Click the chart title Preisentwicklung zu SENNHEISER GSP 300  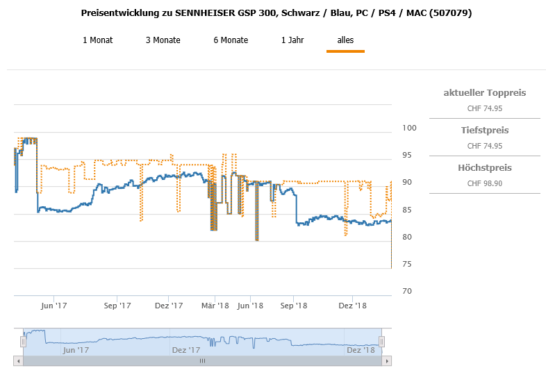tap(276, 13)
